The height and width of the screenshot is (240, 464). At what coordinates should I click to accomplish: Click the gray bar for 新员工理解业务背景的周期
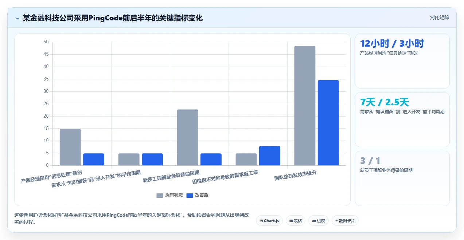coord(187,137)
